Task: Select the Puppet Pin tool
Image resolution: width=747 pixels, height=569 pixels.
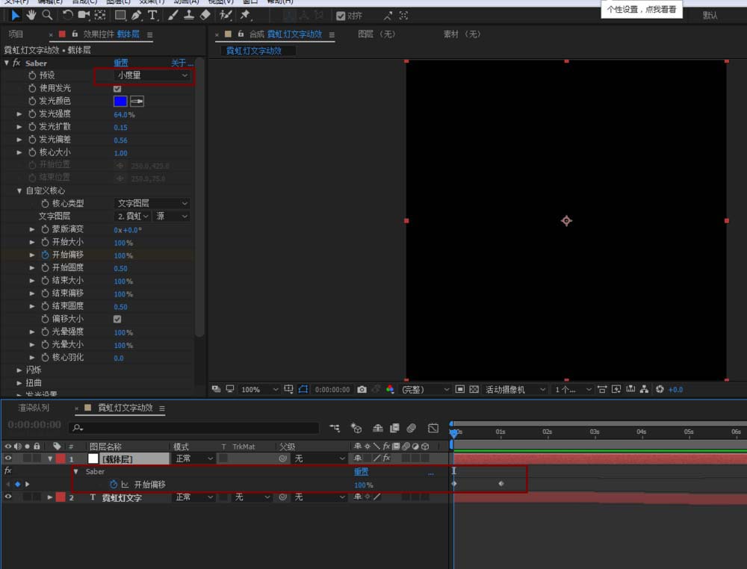Action: [245, 15]
